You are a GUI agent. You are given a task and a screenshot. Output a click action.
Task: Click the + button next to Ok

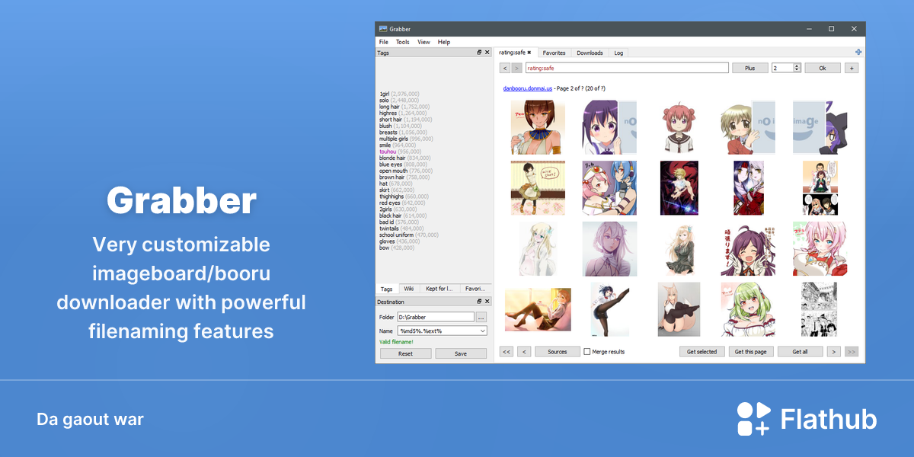[x=852, y=68]
